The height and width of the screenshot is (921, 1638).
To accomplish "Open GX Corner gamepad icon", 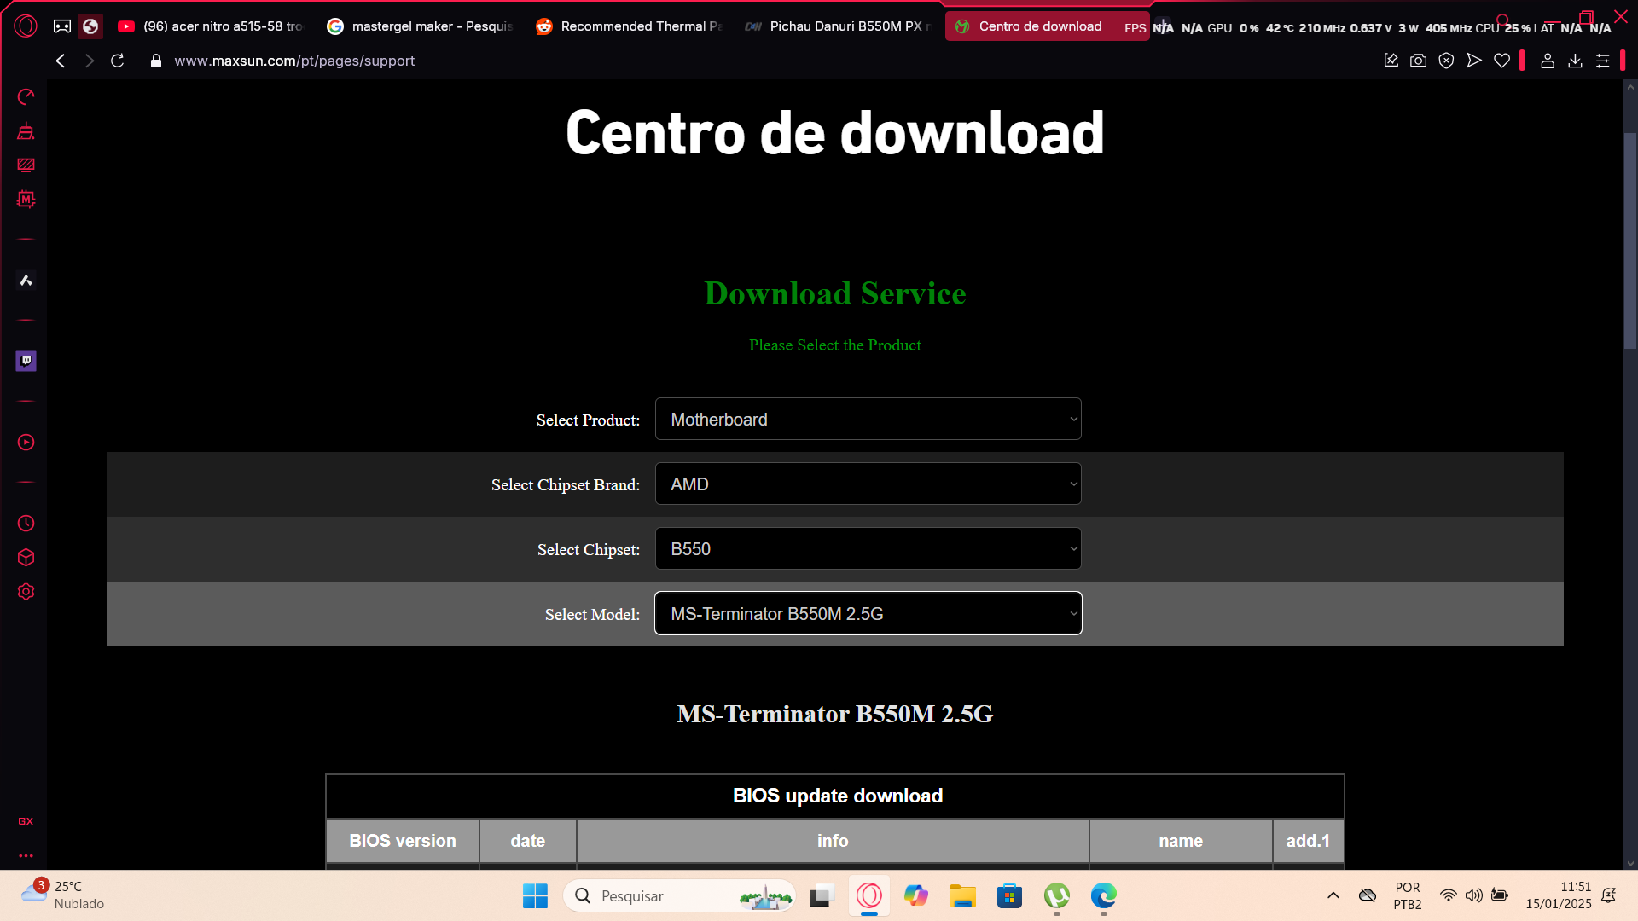I will pos(62,26).
